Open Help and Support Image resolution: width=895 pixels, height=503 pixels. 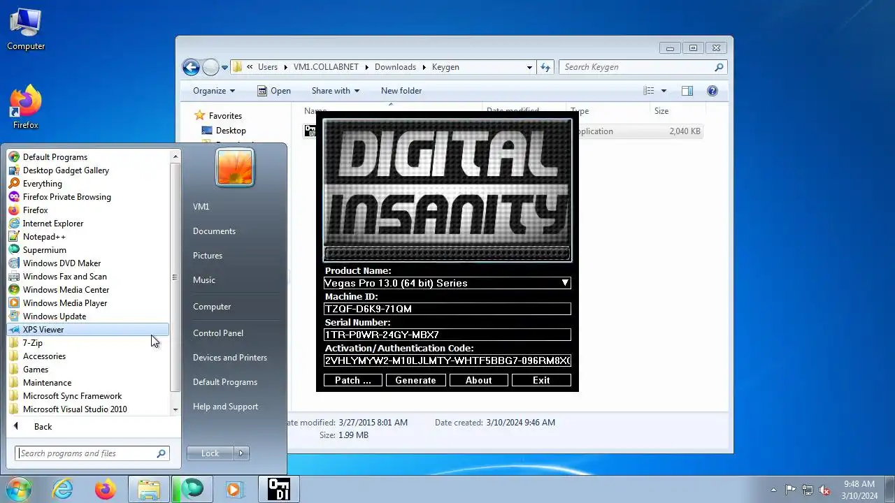[225, 407]
